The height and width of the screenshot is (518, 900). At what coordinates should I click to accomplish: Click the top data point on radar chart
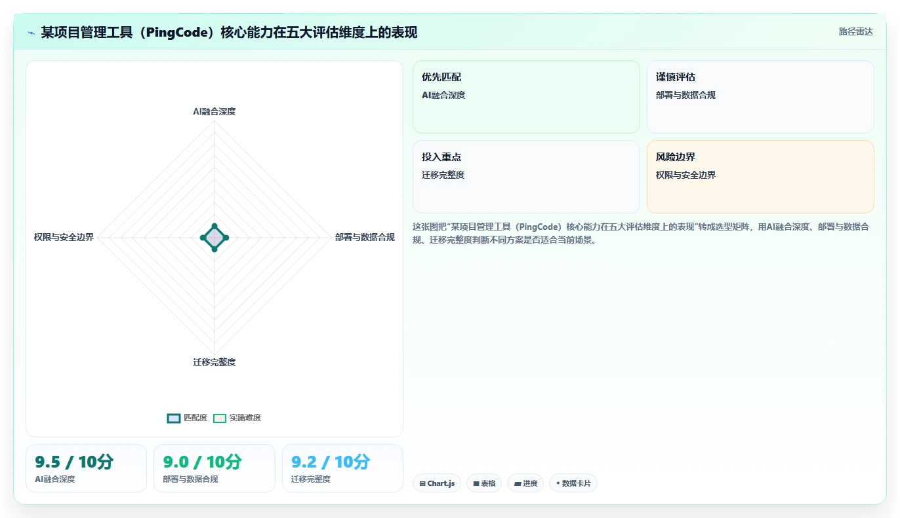point(215,226)
